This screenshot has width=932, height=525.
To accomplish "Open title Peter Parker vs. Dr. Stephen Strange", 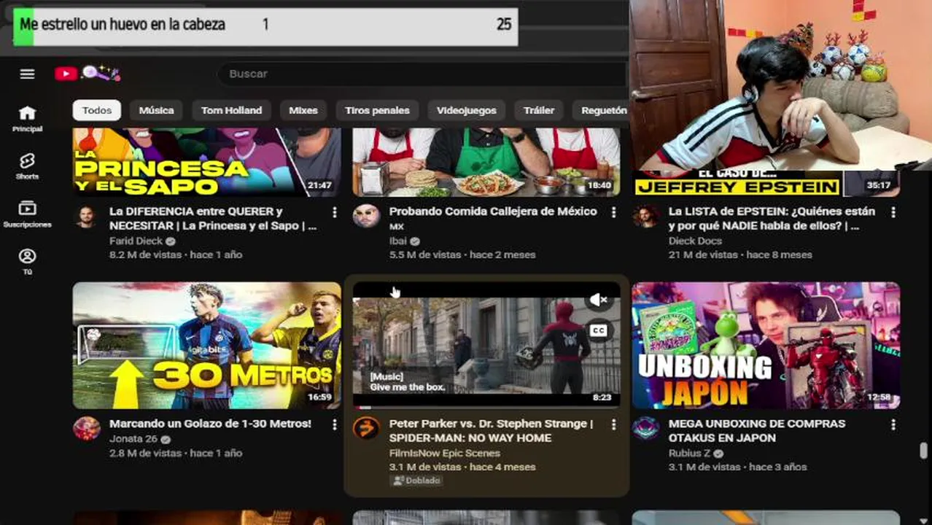I will point(491,431).
